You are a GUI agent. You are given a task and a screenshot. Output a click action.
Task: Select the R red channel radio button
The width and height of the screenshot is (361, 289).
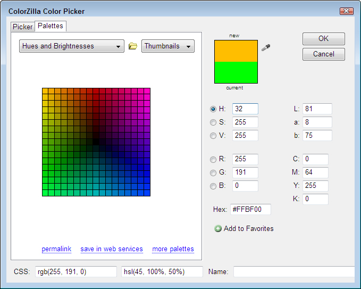click(214, 159)
